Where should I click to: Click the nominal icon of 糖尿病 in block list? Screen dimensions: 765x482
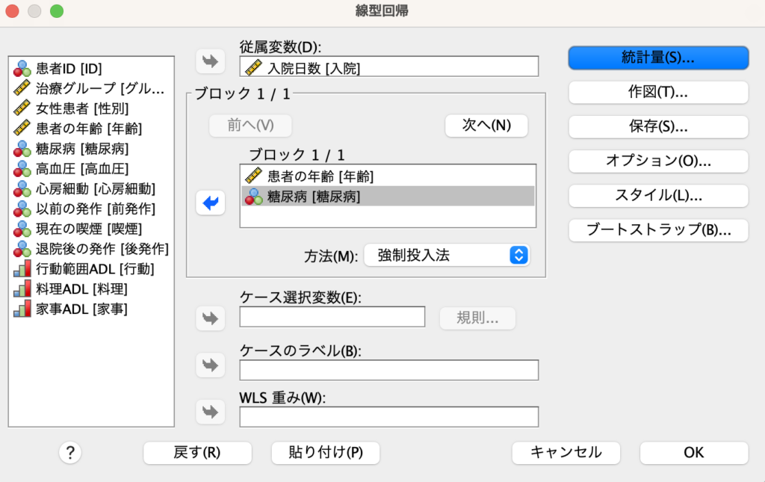pos(254,196)
